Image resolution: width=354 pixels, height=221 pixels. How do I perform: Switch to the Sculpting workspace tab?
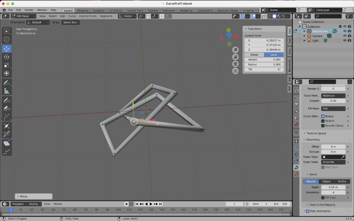click(99, 11)
